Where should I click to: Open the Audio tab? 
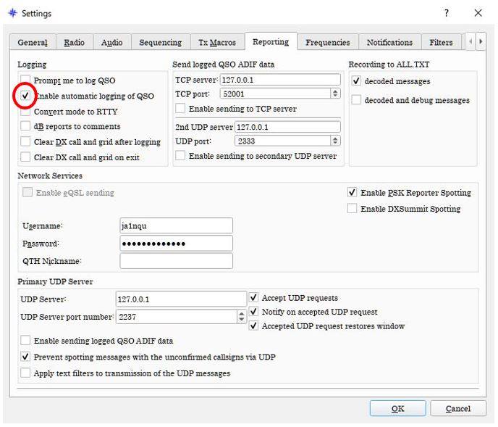(111, 43)
